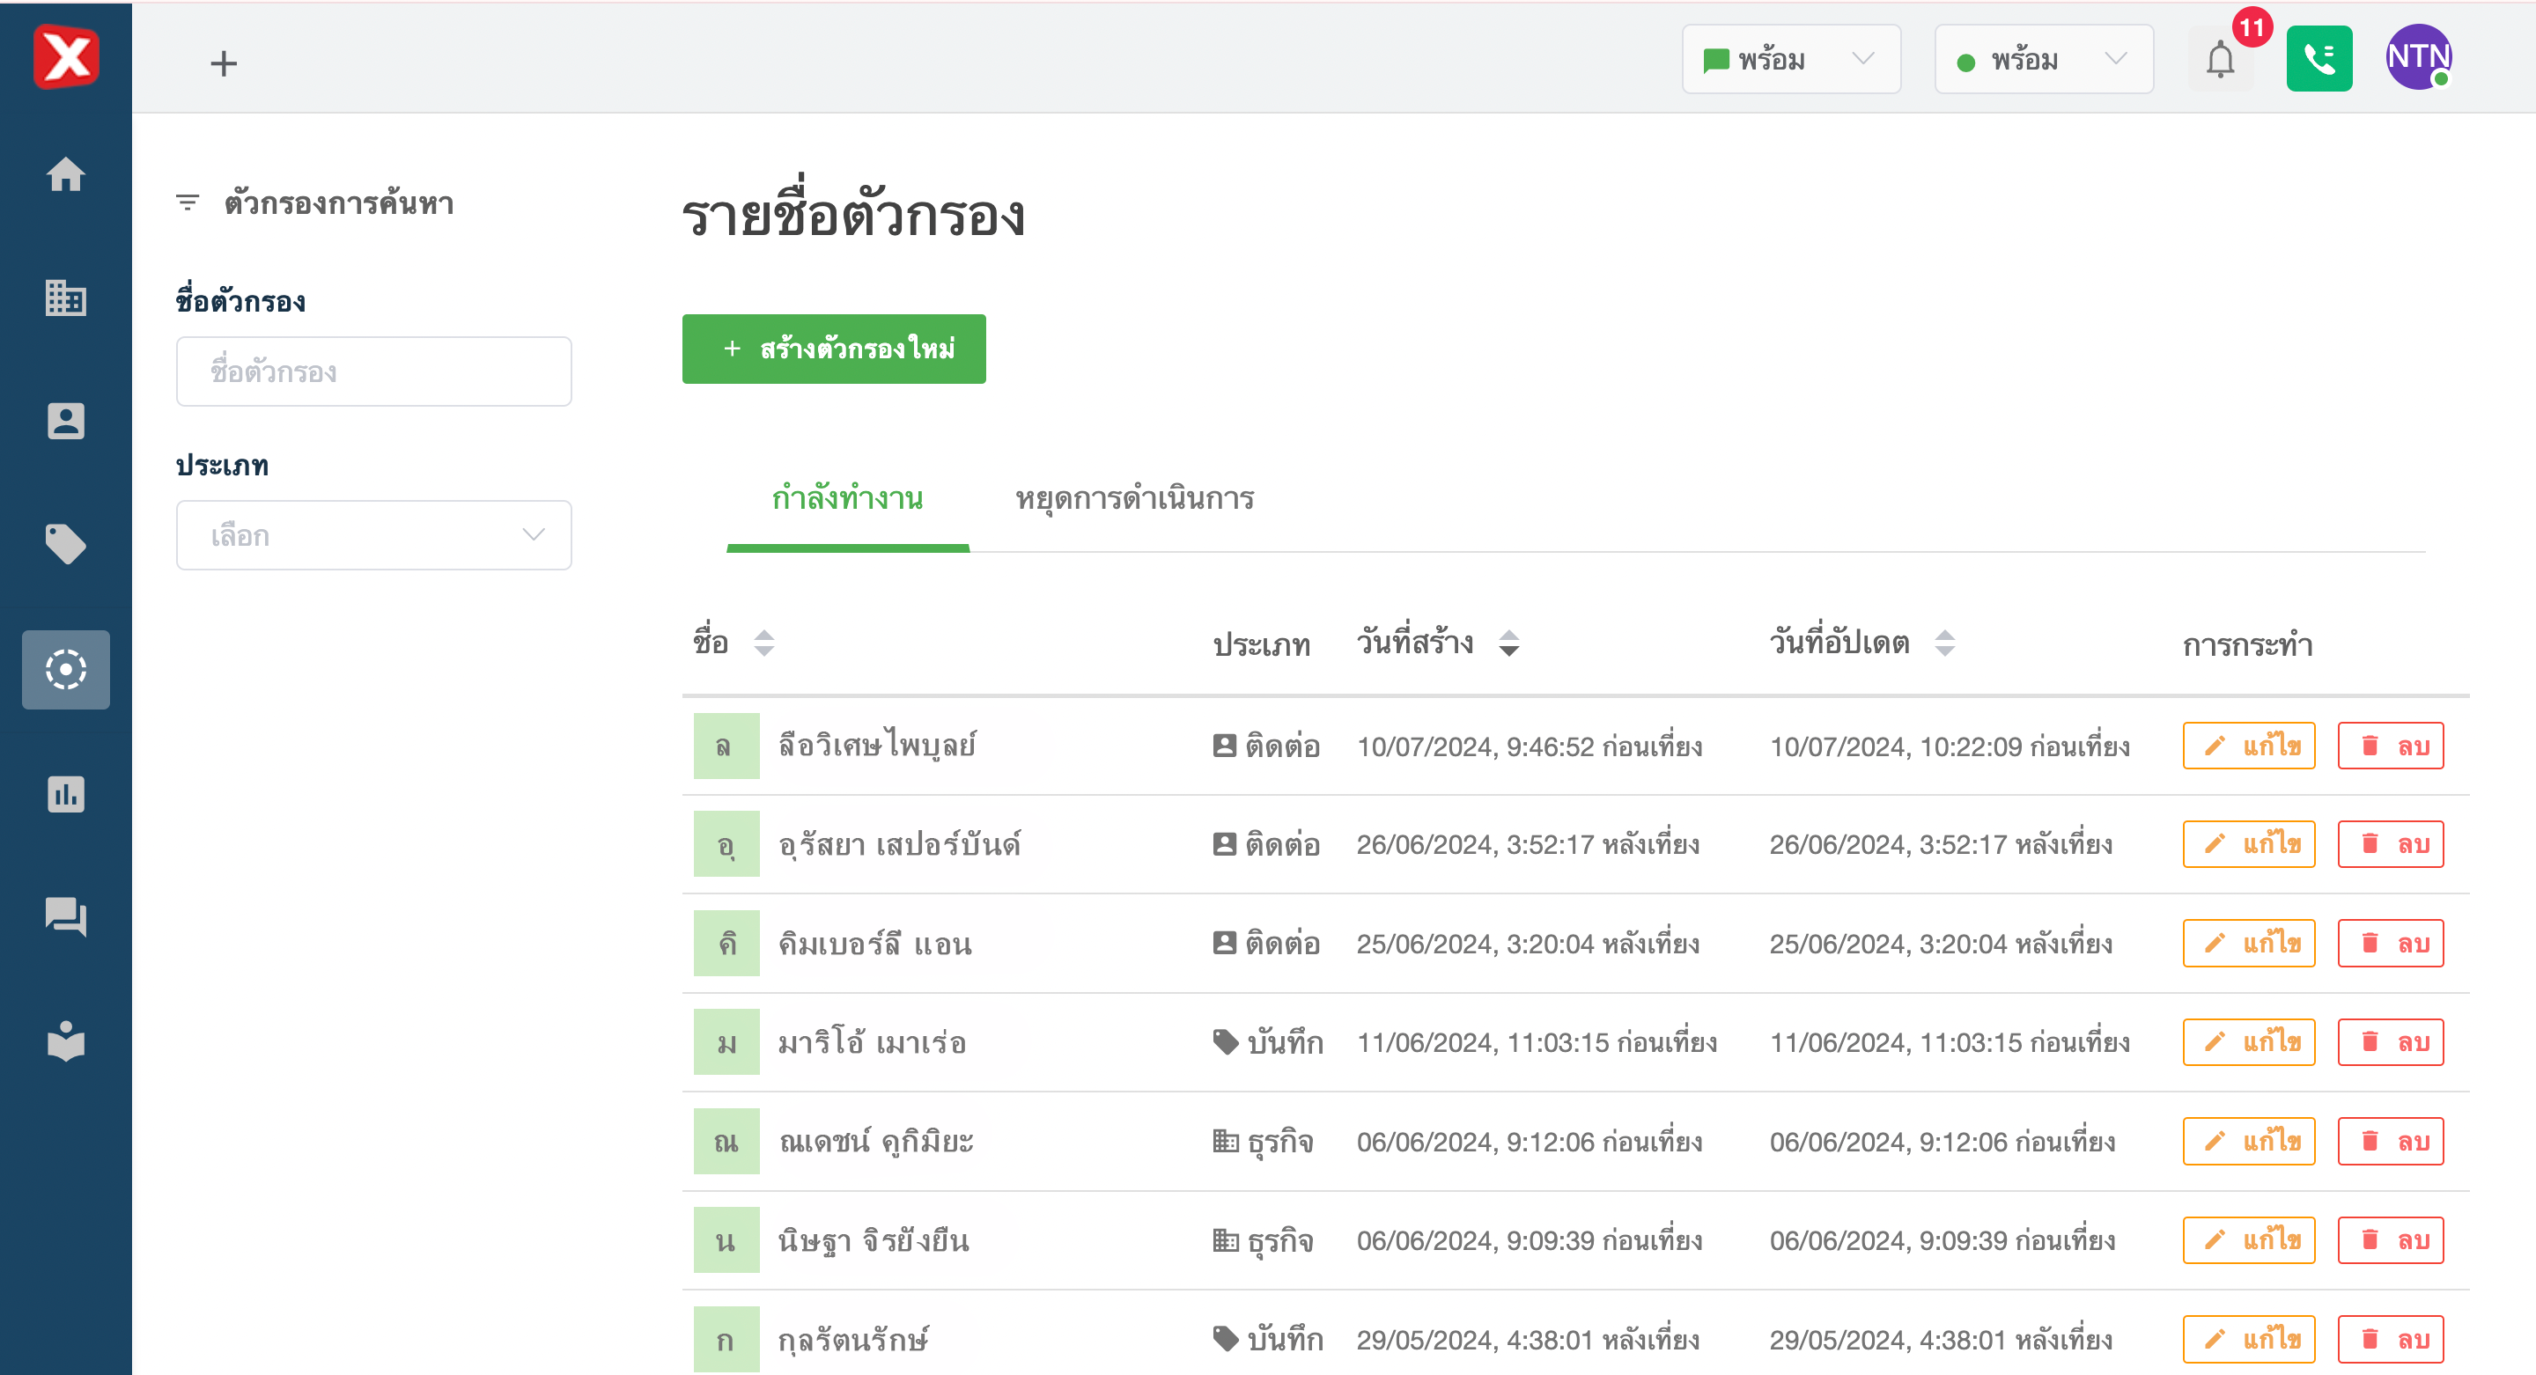Open the Chat conversations icon in sidebar
The height and width of the screenshot is (1375, 2536).
point(66,916)
